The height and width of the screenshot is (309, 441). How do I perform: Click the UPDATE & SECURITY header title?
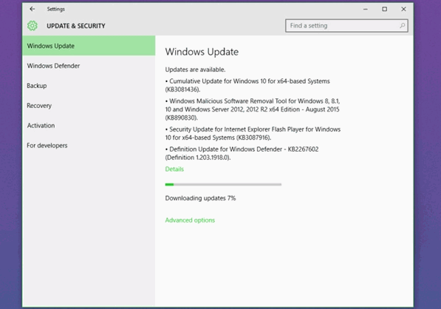click(76, 26)
